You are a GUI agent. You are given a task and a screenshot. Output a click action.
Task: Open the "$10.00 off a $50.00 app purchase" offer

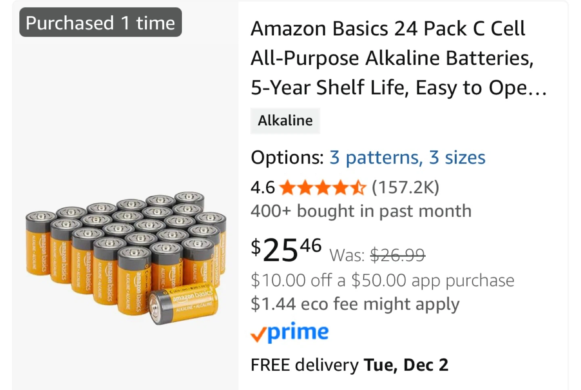(x=382, y=280)
